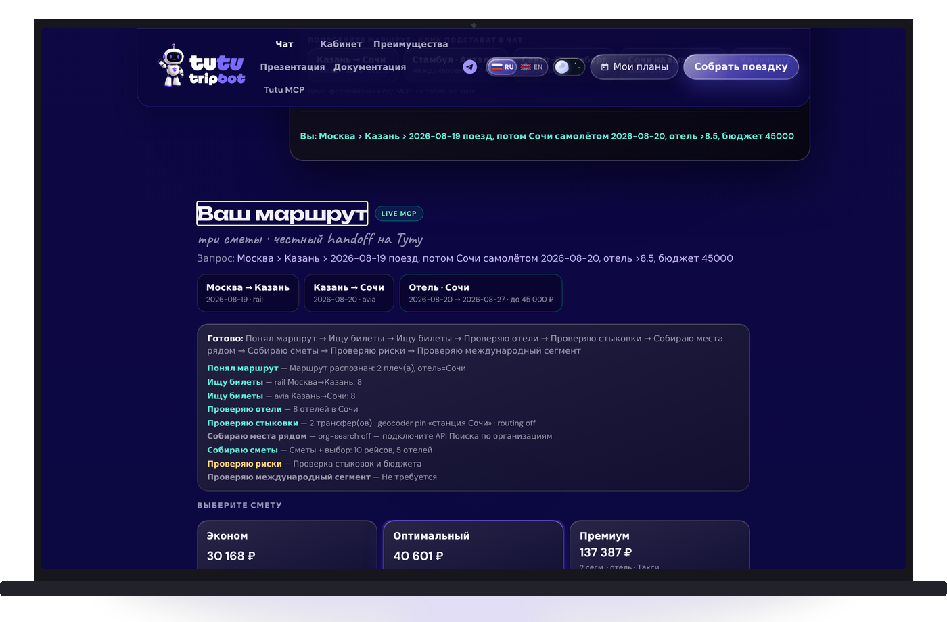Screen dimensions: 947x622
Task: Switch language to EN with UK flag
Action: (x=532, y=67)
